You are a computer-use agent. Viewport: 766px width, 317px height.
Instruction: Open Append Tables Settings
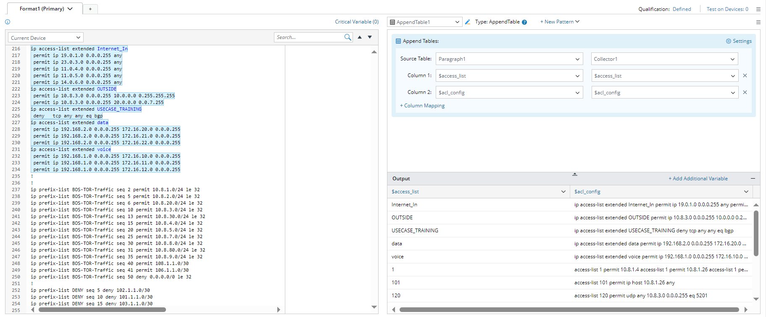click(x=739, y=41)
